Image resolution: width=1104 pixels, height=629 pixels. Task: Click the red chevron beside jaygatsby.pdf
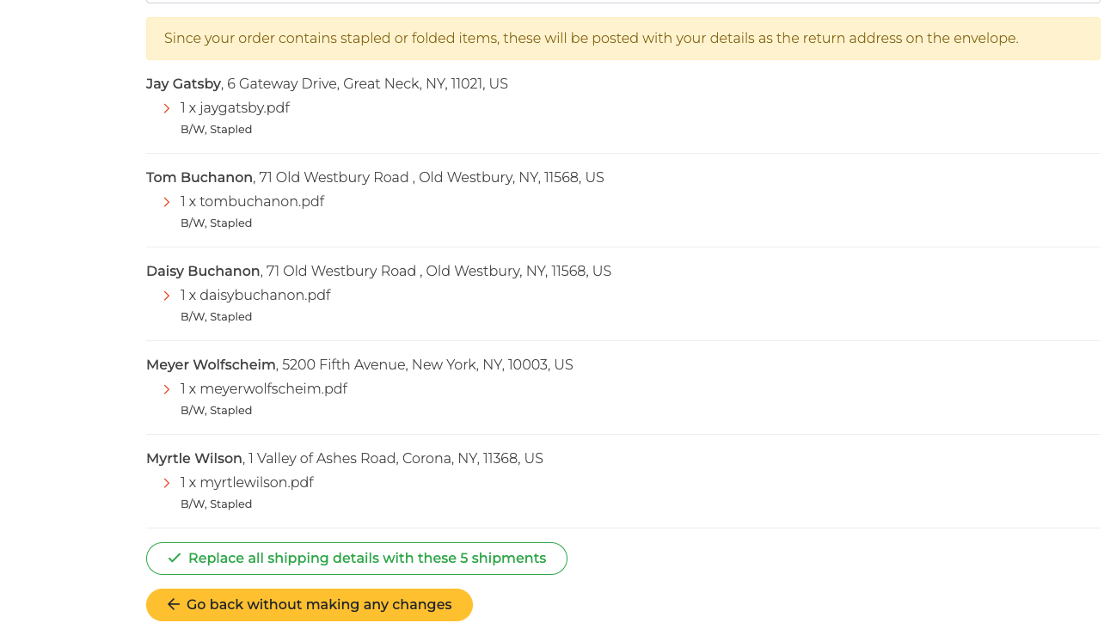[x=167, y=108]
